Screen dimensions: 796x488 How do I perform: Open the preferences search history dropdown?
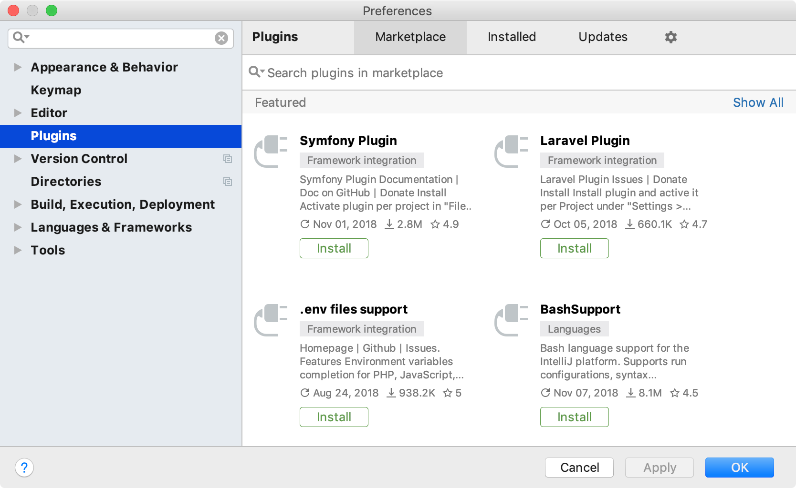point(21,37)
